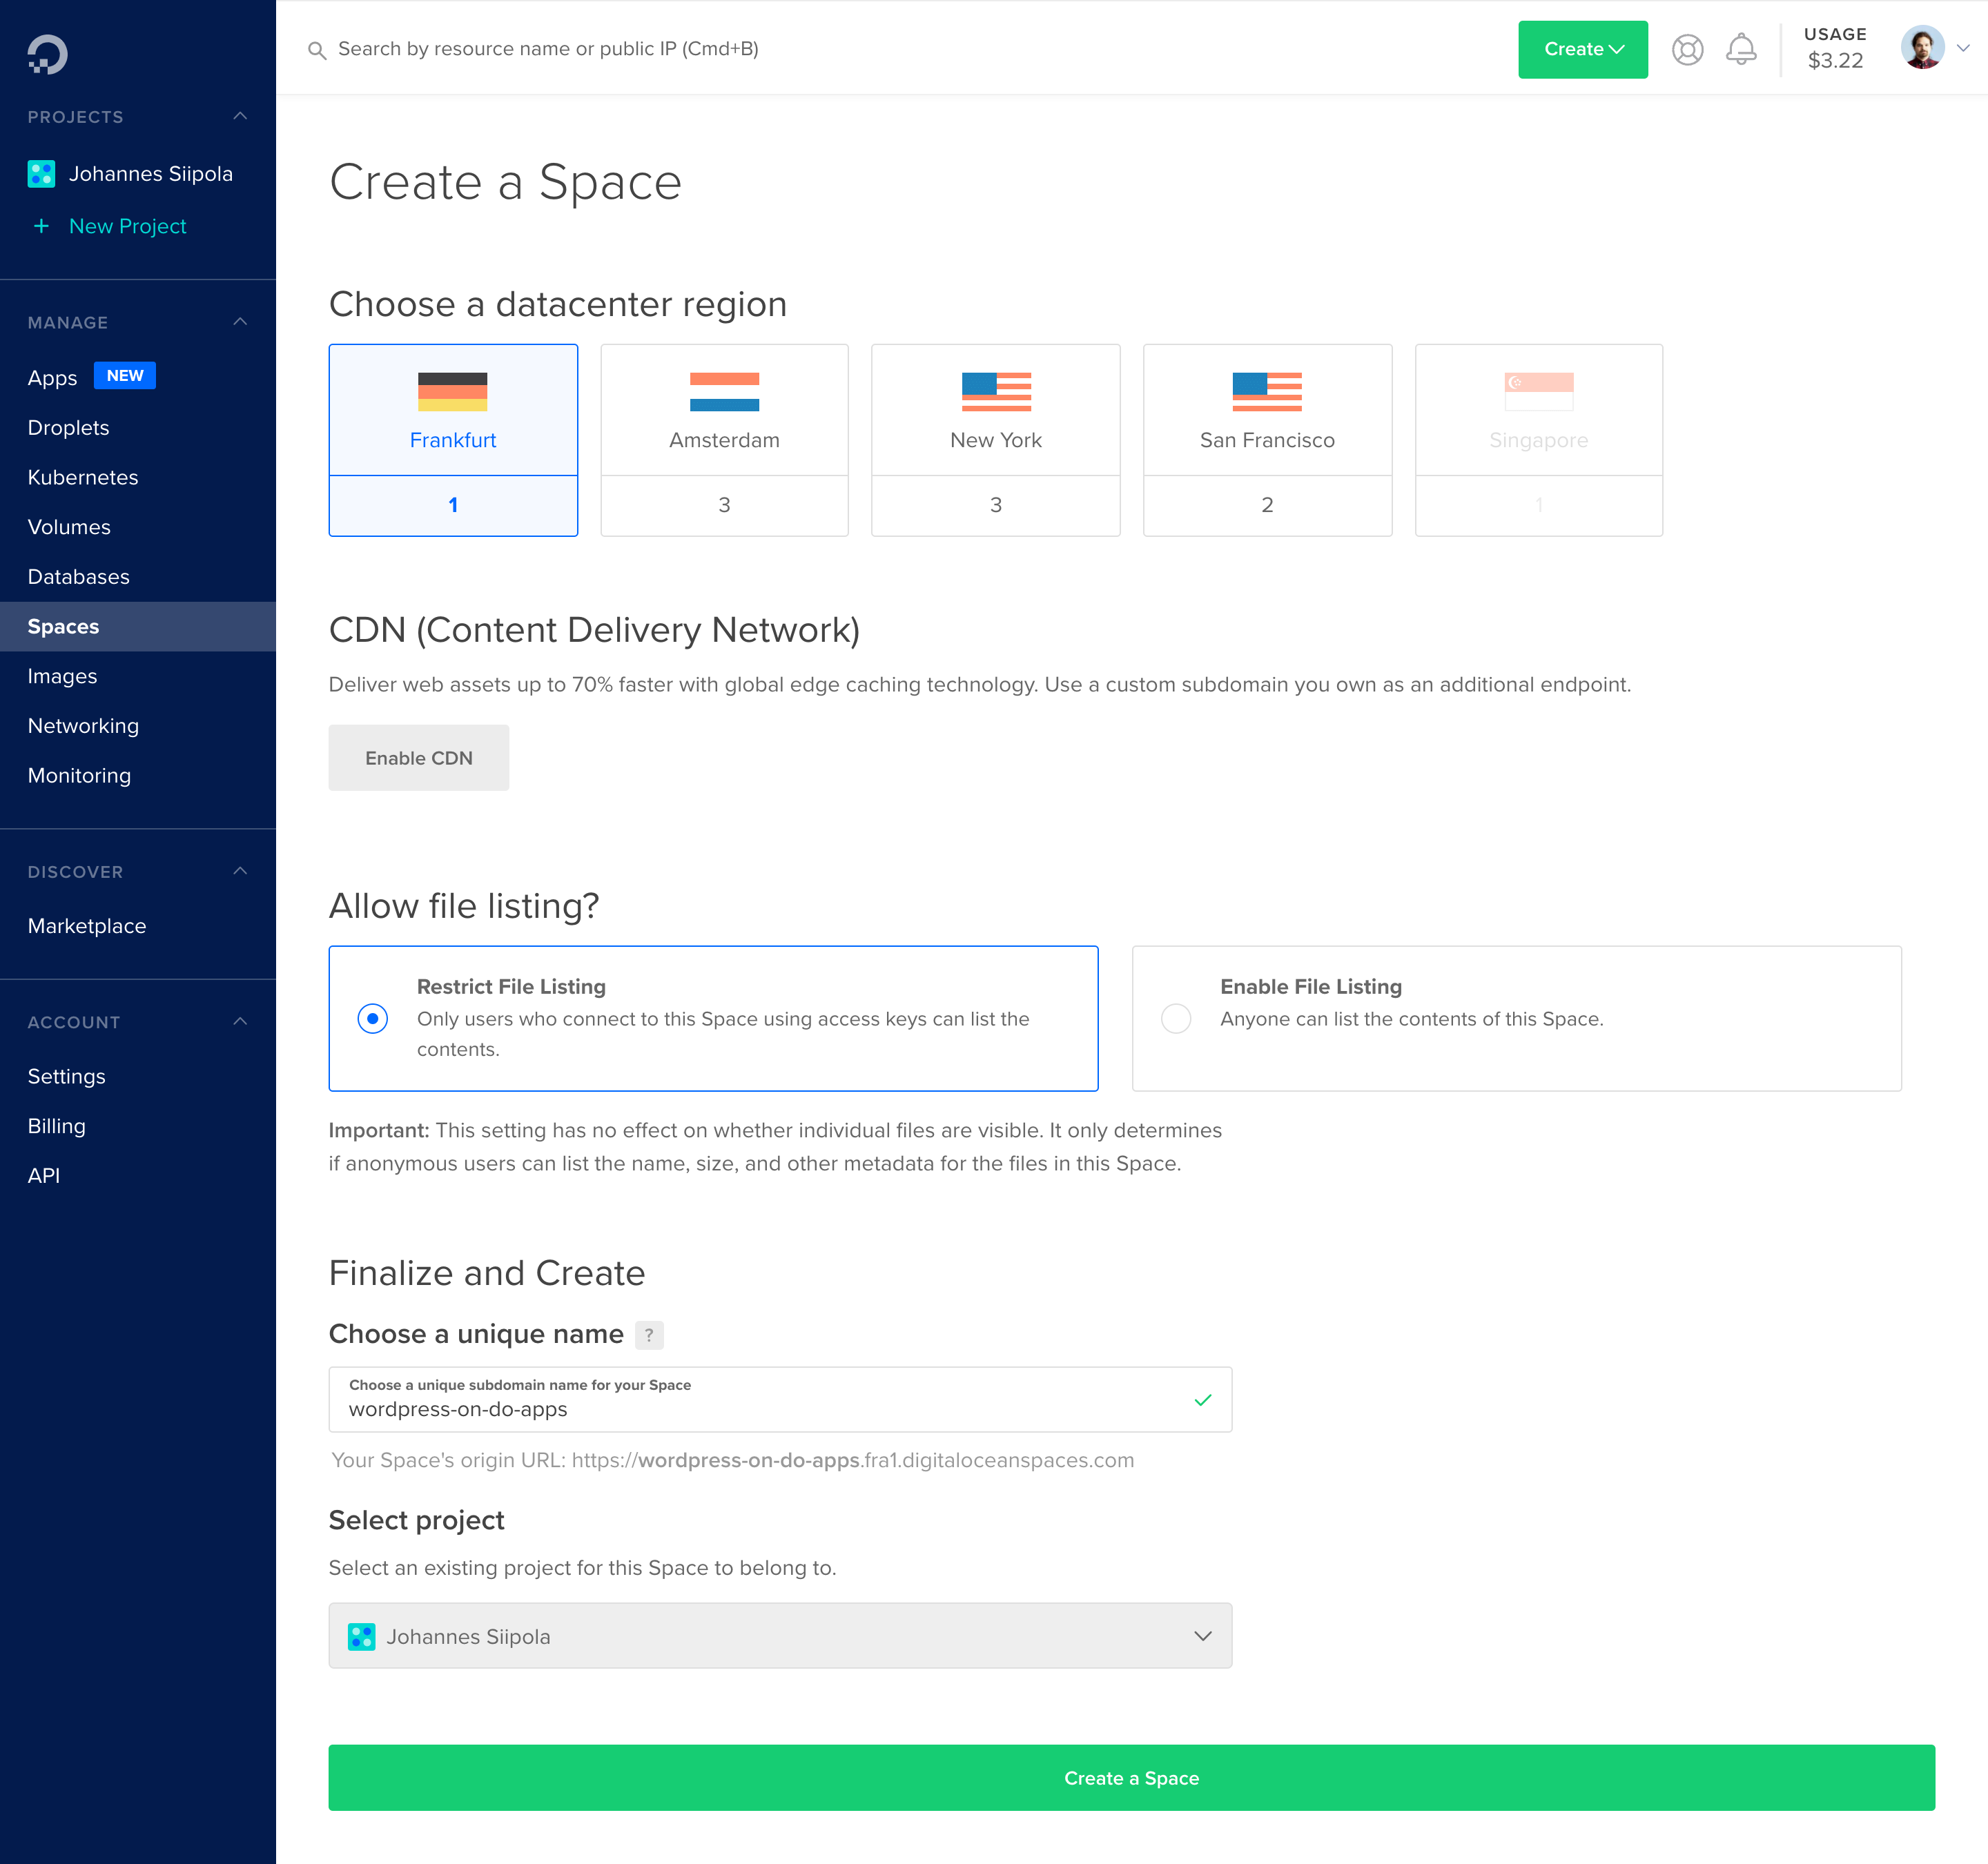Click the Enable CDN button
The image size is (1988, 1864).
[418, 758]
